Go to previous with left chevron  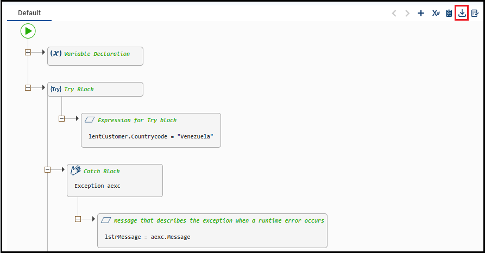(394, 14)
